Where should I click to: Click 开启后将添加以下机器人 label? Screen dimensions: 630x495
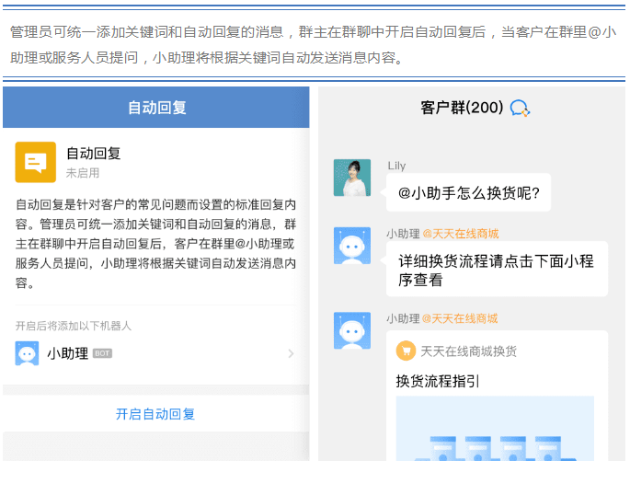click(x=74, y=326)
